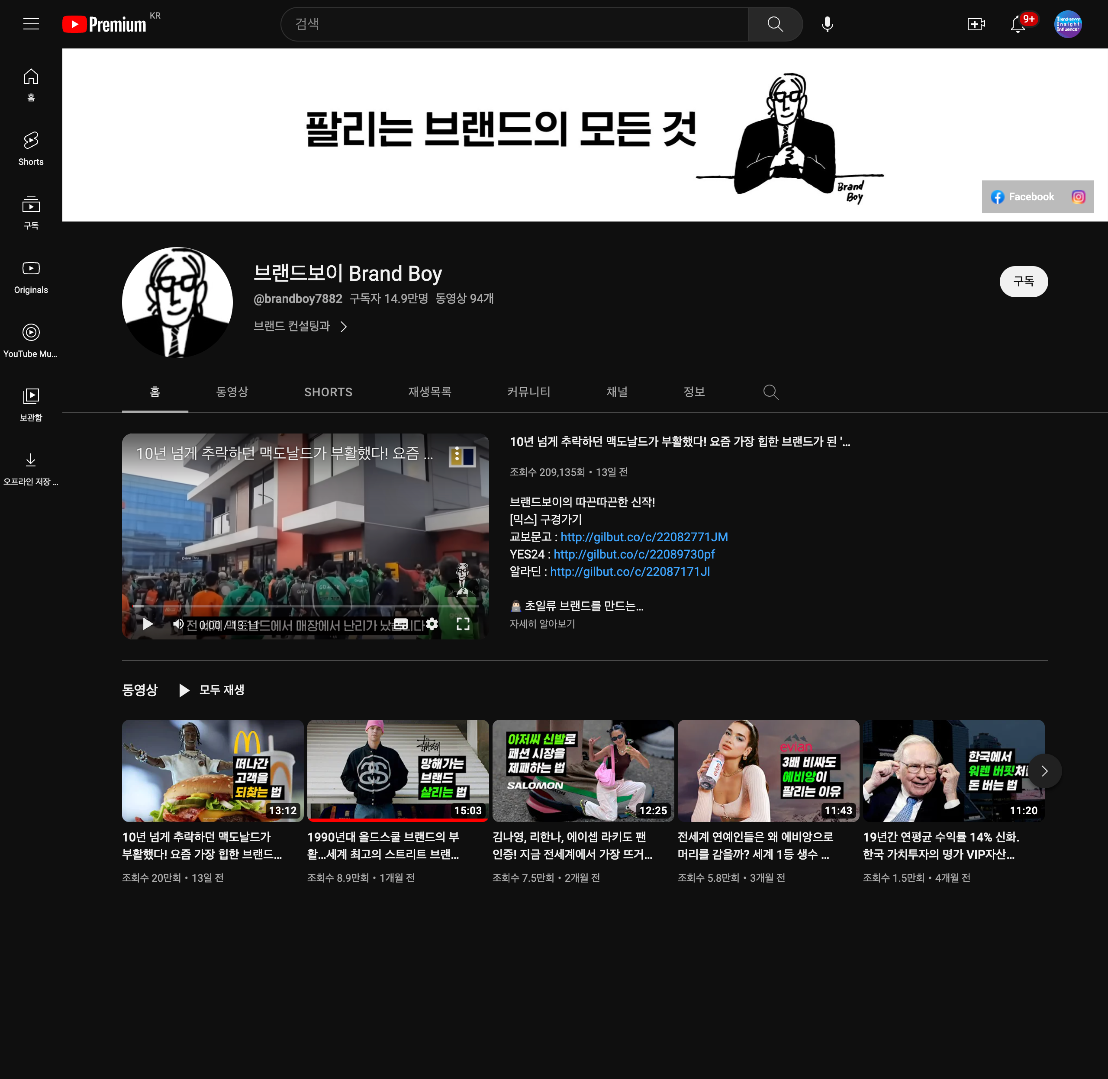
Task: Open McDonald's burger video thumbnail
Action: 213,771
